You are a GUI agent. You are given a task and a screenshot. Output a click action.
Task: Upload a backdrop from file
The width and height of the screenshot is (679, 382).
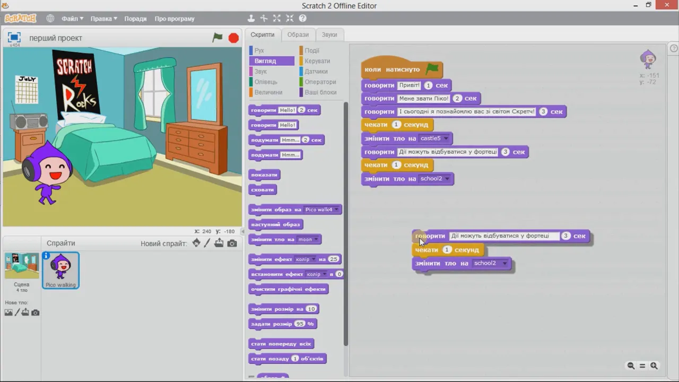(x=25, y=312)
